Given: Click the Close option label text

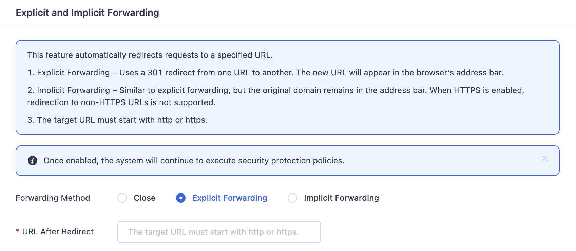Looking at the screenshot, I should pos(145,198).
